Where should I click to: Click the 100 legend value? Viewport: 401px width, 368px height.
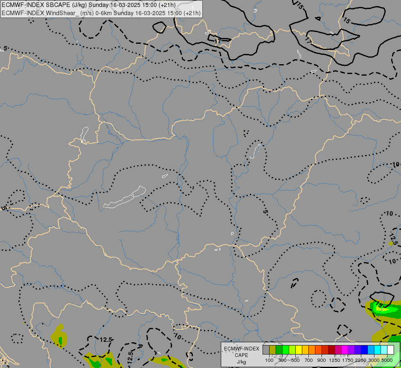269,360
